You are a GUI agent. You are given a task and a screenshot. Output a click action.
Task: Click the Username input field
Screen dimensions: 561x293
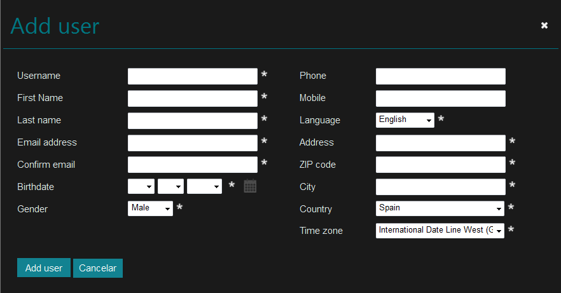point(193,76)
